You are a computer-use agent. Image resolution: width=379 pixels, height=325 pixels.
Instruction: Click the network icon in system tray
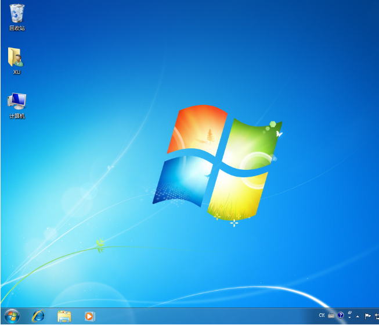(x=376, y=316)
